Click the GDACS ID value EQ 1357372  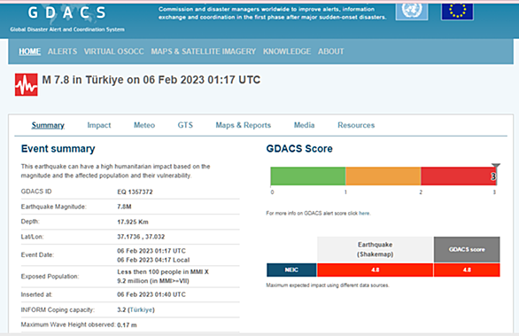coord(135,191)
